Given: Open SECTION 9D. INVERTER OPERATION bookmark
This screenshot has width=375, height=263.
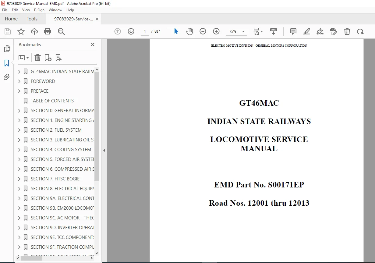Looking at the screenshot, I should (62, 228).
